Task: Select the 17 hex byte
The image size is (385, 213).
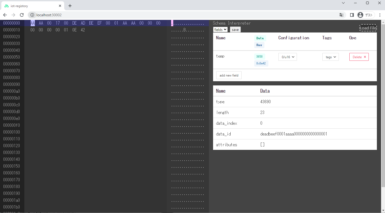Action: [58, 23]
